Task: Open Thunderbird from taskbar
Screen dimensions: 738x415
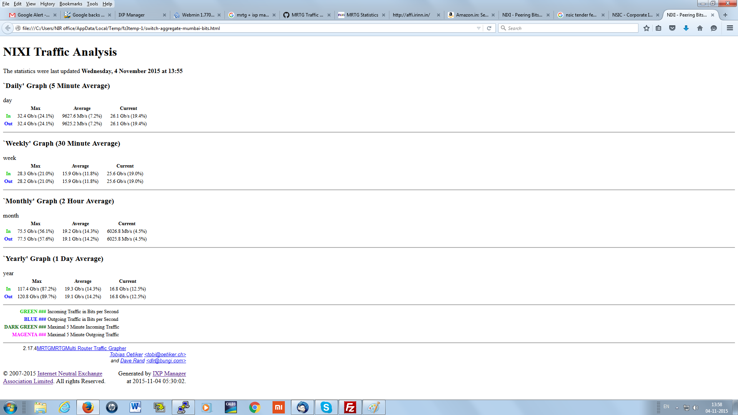Action: pyautogui.click(x=303, y=407)
